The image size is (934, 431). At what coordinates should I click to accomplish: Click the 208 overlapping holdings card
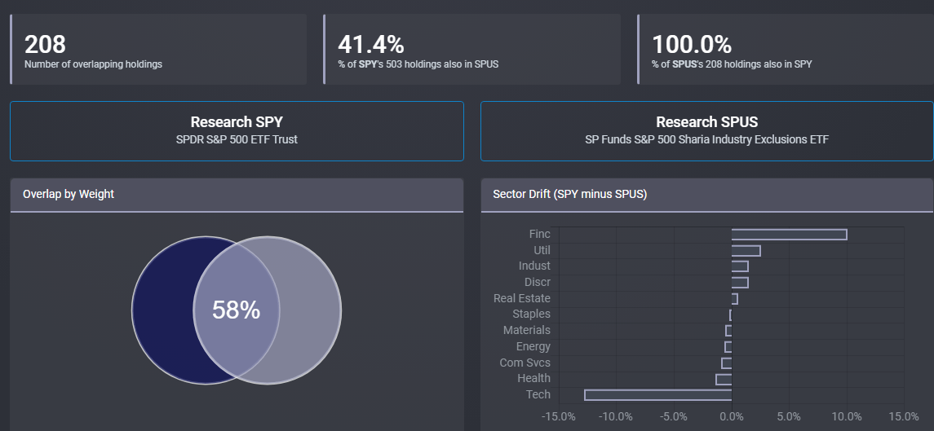tap(158, 50)
